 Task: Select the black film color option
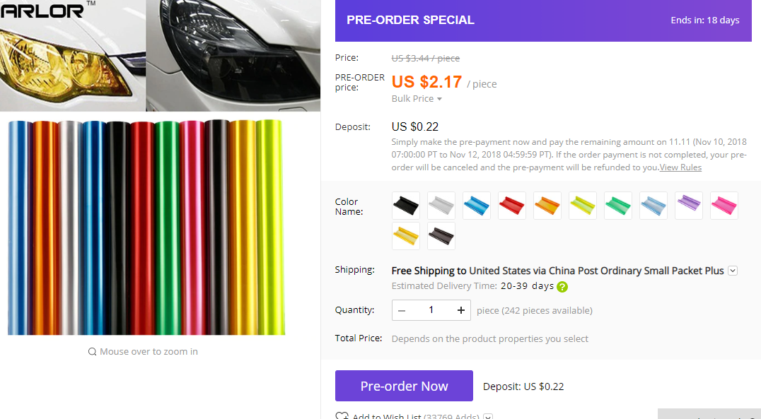[x=406, y=206]
